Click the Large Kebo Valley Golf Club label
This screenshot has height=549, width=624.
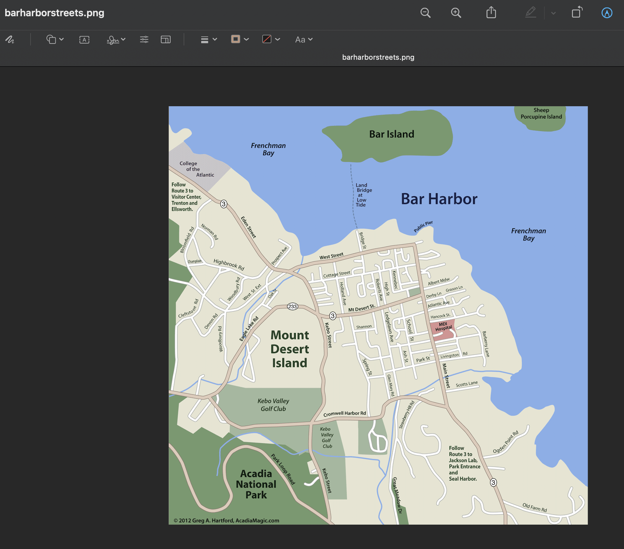point(273,405)
